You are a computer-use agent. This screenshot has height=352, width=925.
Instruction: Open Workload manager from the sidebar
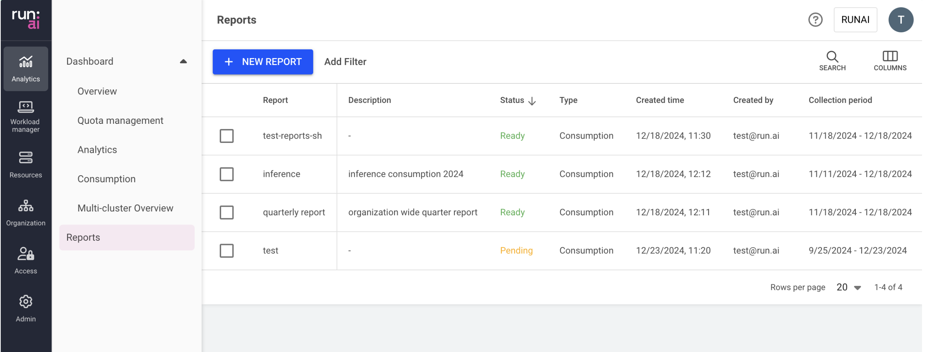point(26,116)
